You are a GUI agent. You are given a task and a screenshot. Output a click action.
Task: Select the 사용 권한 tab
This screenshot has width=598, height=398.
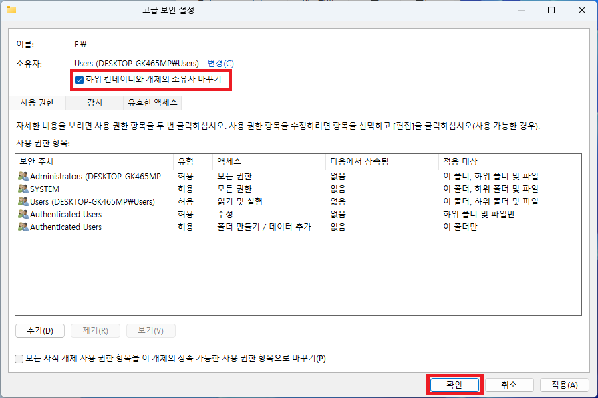(37, 102)
